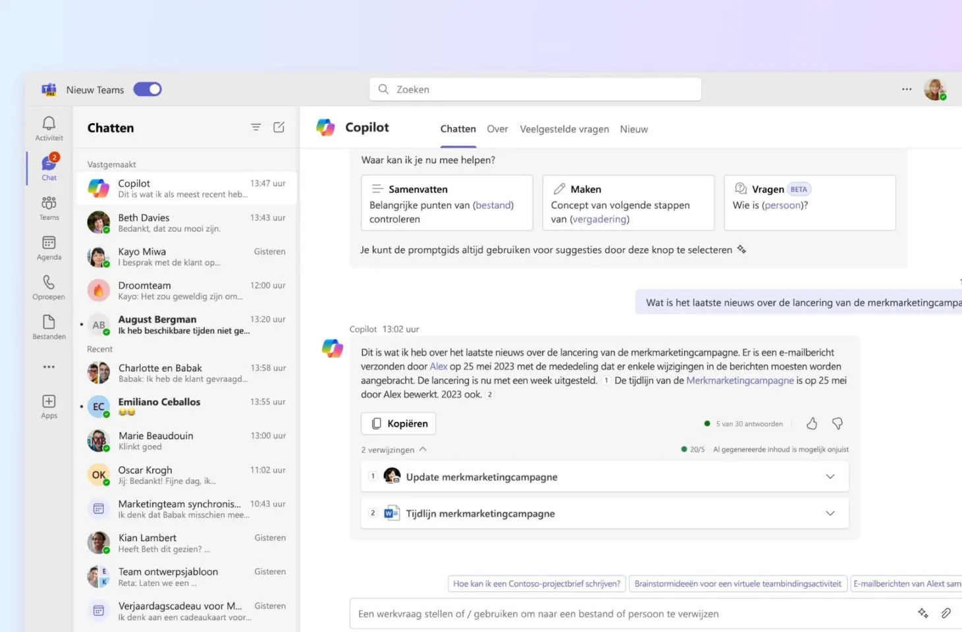Open the Merkmarketingcampagne link
This screenshot has height=632, width=962.
coord(740,381)
